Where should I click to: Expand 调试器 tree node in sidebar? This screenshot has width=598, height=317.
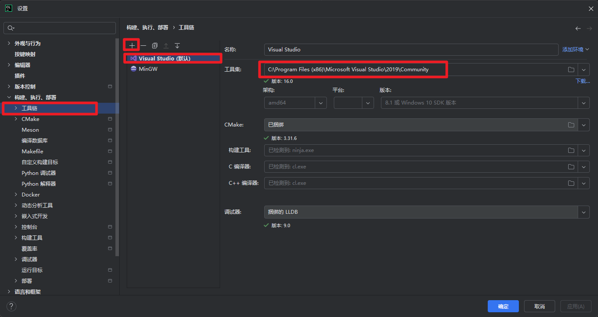16,260
